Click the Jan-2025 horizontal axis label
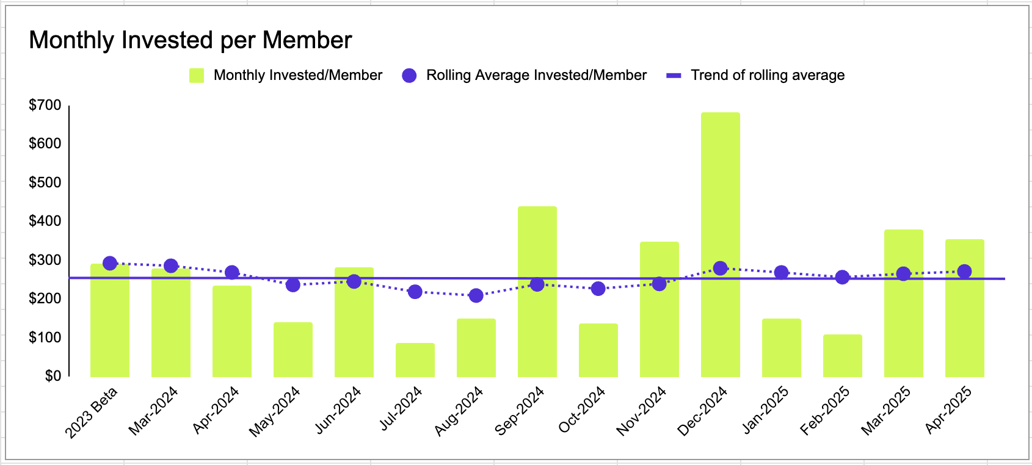Image resolution: width=1032 pixels, height=465 pixels. [766, 410]
